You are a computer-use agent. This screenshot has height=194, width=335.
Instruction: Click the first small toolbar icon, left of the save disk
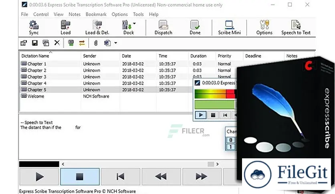[x=24, y=43]
